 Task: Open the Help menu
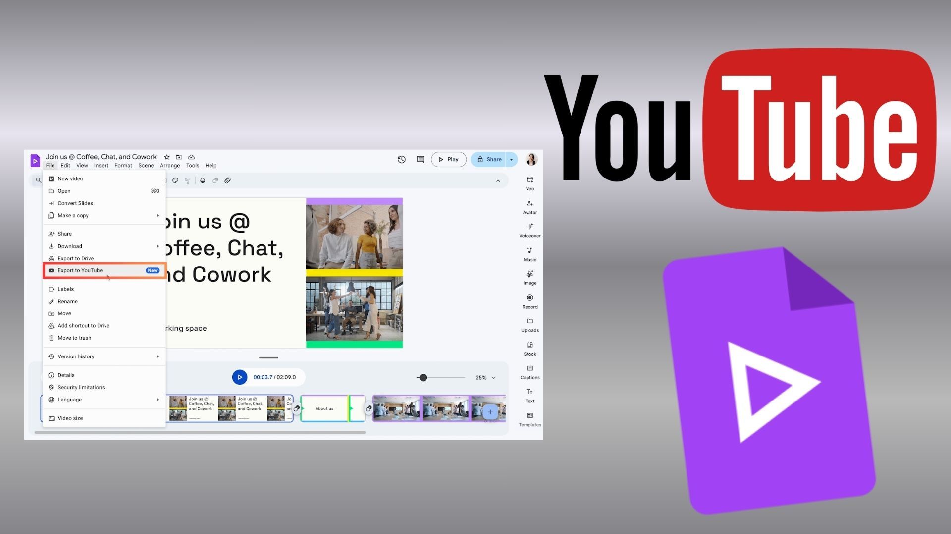click(211, 166)
